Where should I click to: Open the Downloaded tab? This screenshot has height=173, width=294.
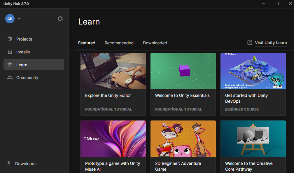tap(155, 43)
